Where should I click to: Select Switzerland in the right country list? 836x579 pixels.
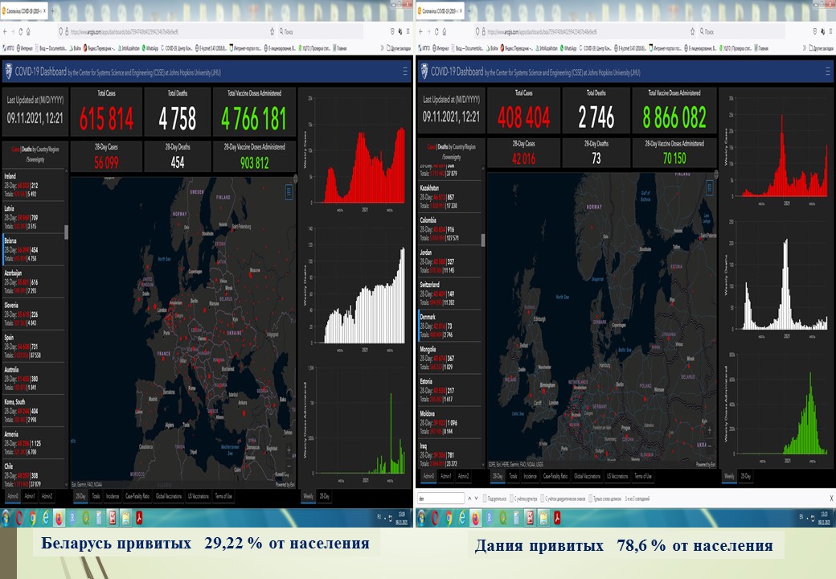click(x=450, y=294)
